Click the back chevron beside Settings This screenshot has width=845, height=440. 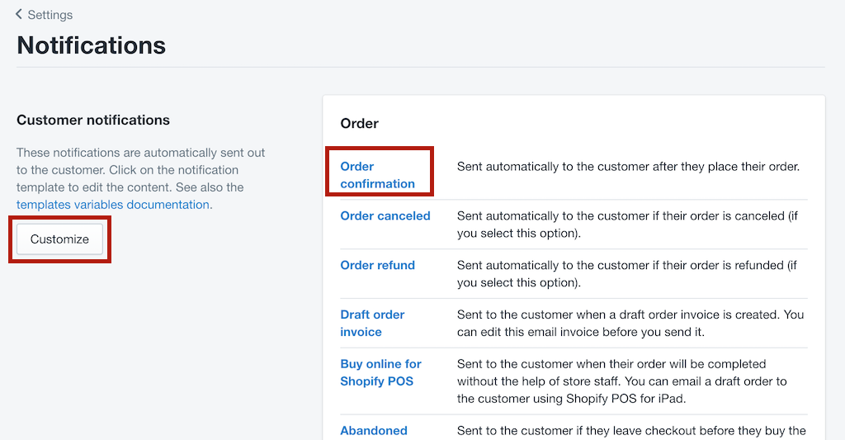coord(19,15)
